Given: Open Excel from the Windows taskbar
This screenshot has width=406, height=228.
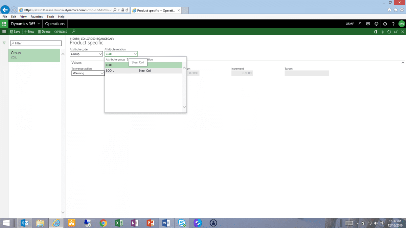Looking at the screenshot, I should [119, 223].
